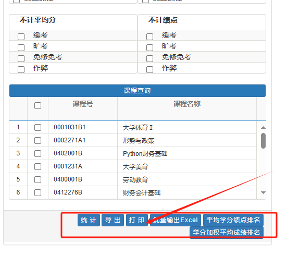The width and height of the screenshot is (287, 255).
Task: Open 学分加权平均成绩排名 ranking
Action: (x=227, y=233)
